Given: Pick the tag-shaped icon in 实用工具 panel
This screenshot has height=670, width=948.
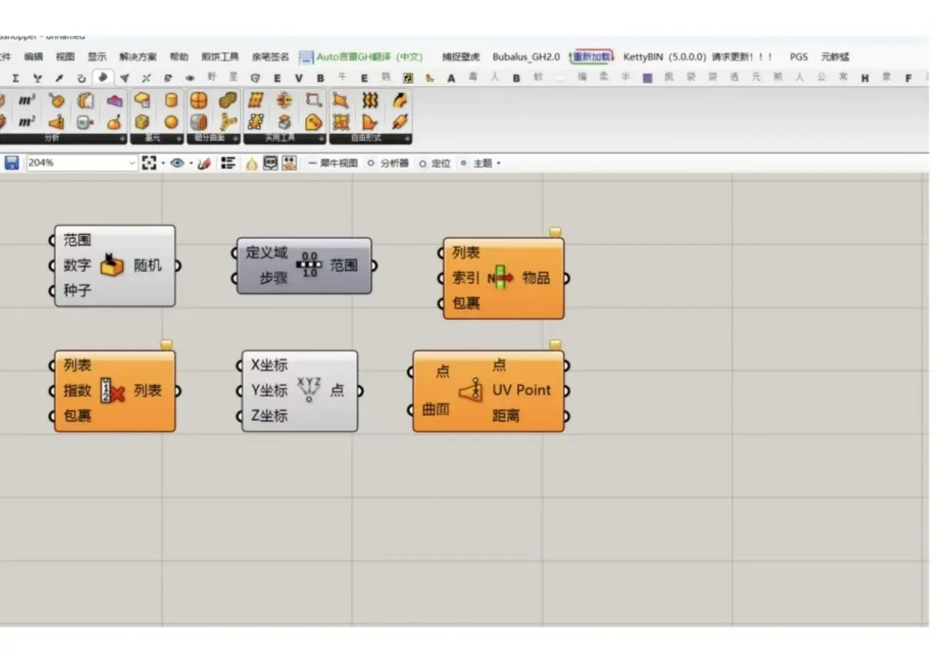Looking at the screenshot, I should click(x=313, y=122).
